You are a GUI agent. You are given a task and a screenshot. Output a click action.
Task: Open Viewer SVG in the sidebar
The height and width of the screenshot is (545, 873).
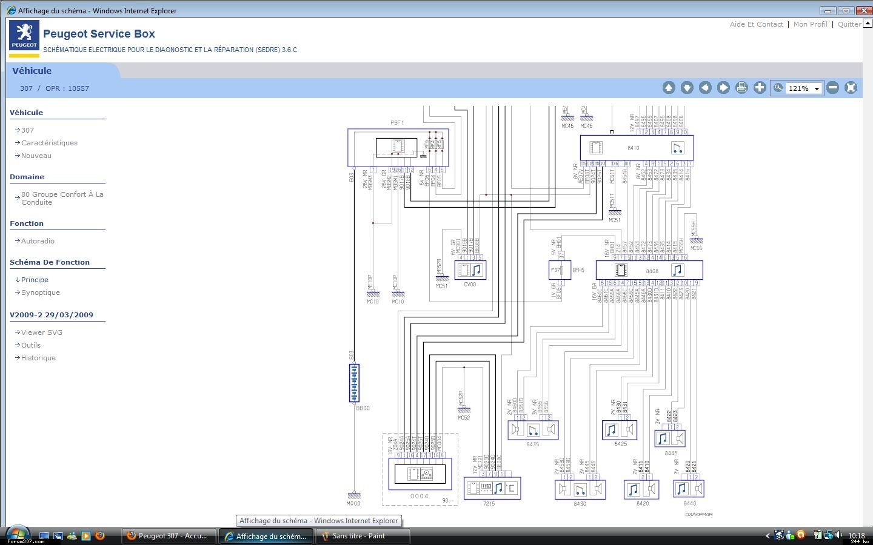point(41,332)
